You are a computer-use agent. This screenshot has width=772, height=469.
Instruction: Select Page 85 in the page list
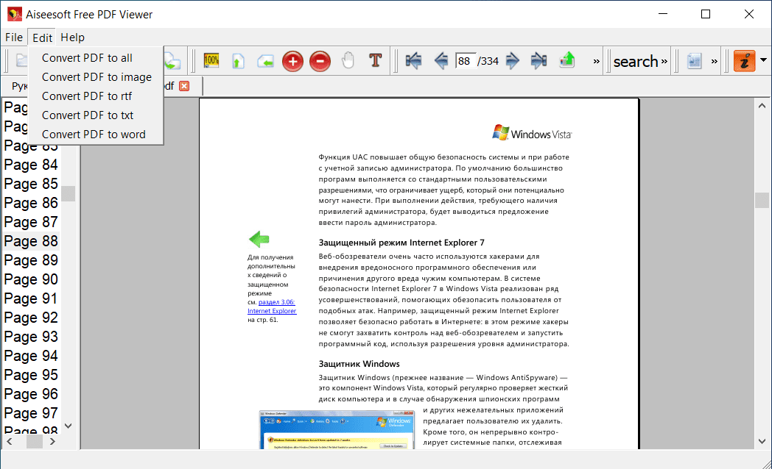pyautogui.click(x=31, y=184)
